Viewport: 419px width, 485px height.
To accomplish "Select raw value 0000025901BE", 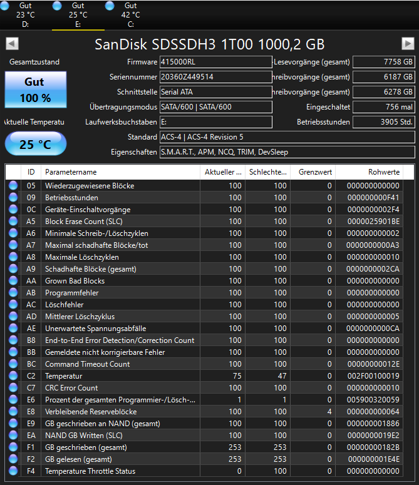I will tap(373, 222).
